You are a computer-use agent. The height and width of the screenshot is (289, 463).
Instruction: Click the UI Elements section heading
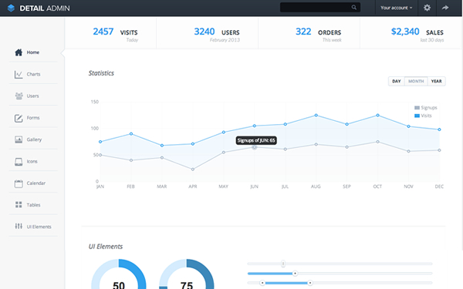pos(106,247)
